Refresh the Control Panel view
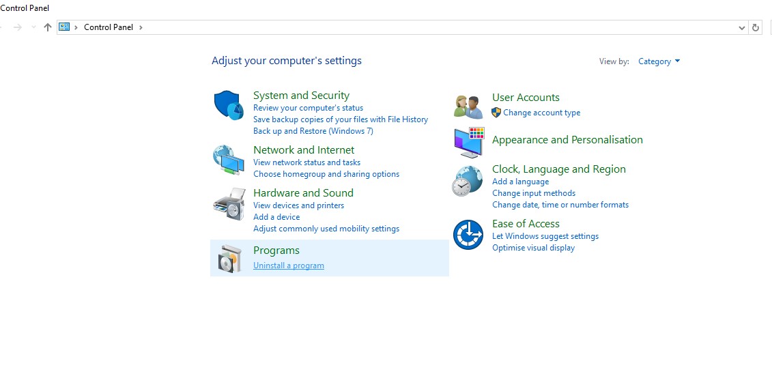Screen dimensions: 772x372 click(755, 27)
